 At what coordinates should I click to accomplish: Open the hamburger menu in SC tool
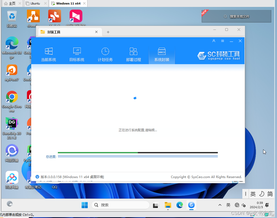pyautogui.click(x=223, y=41)
